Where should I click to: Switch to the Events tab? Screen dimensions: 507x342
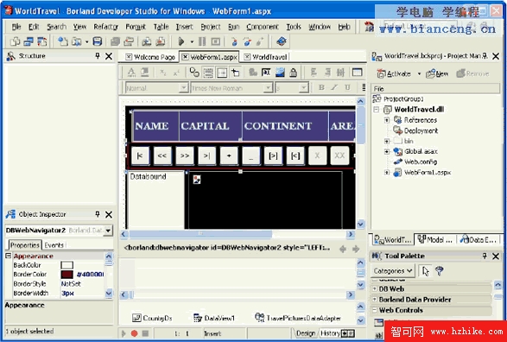[x=54, y=245]
